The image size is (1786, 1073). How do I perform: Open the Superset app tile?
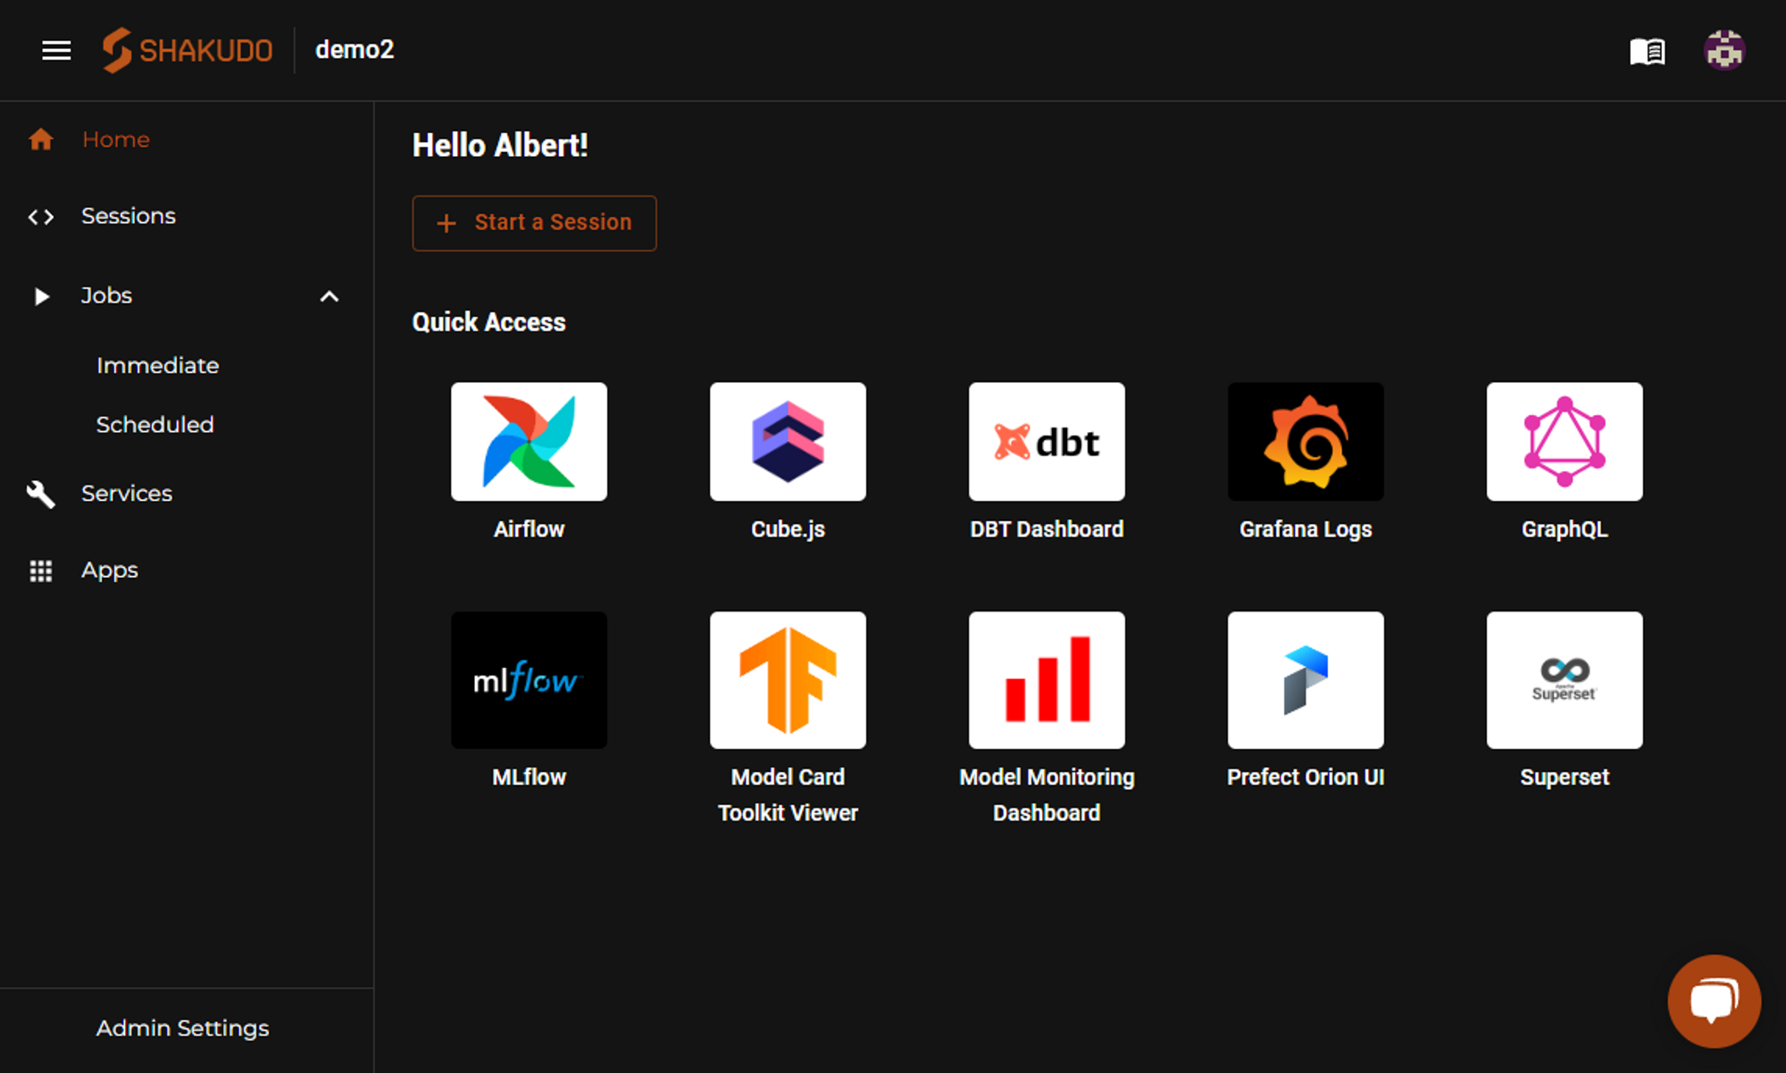click(x=1565, y=680)
